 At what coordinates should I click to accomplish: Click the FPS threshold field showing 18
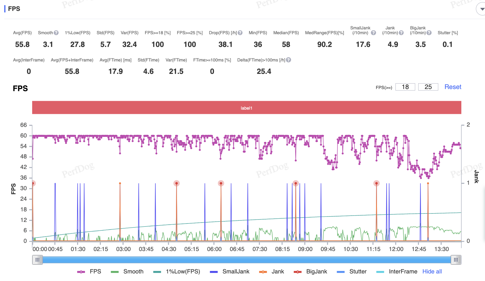[405, 87]
